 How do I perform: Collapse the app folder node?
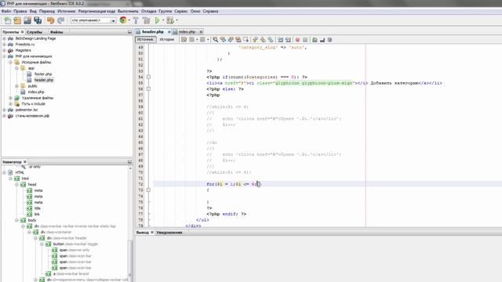pos(16,68)
